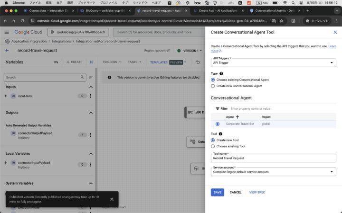The width and height of the screenshot is (342, 213).
Task: Switch to the Connections – Integration browser tab
Action: point(49,10)
